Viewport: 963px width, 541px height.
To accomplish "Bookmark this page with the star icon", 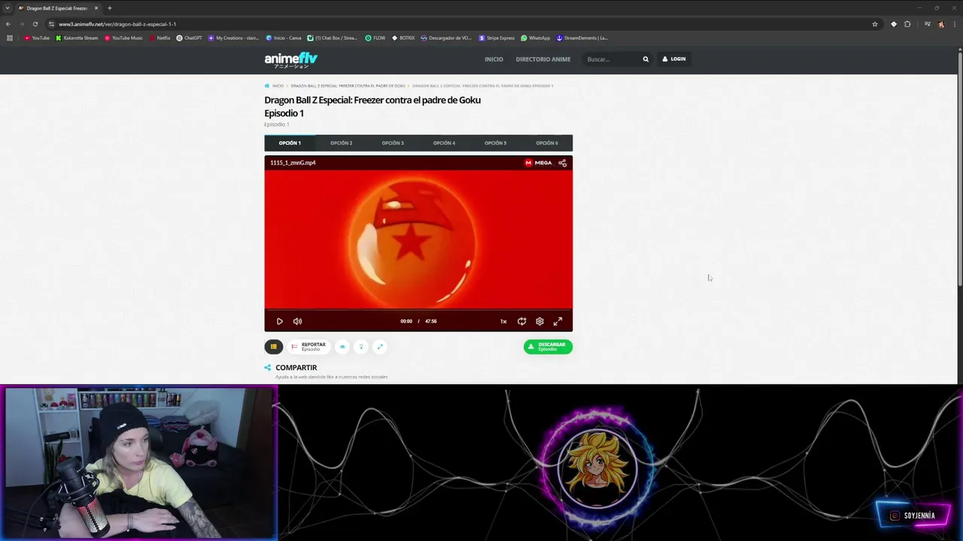I will (x=875, y=24).
